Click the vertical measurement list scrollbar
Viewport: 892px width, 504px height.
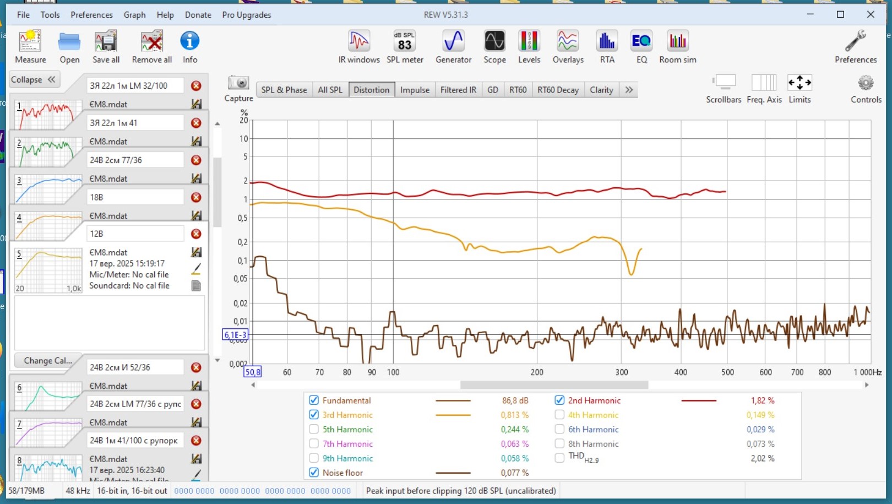217,193
